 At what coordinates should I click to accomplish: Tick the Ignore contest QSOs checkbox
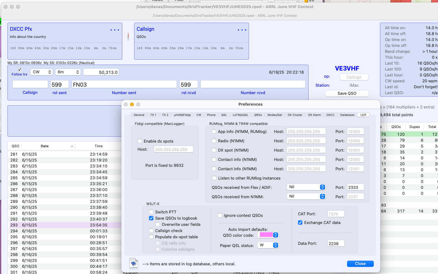(x=220, y=216)
